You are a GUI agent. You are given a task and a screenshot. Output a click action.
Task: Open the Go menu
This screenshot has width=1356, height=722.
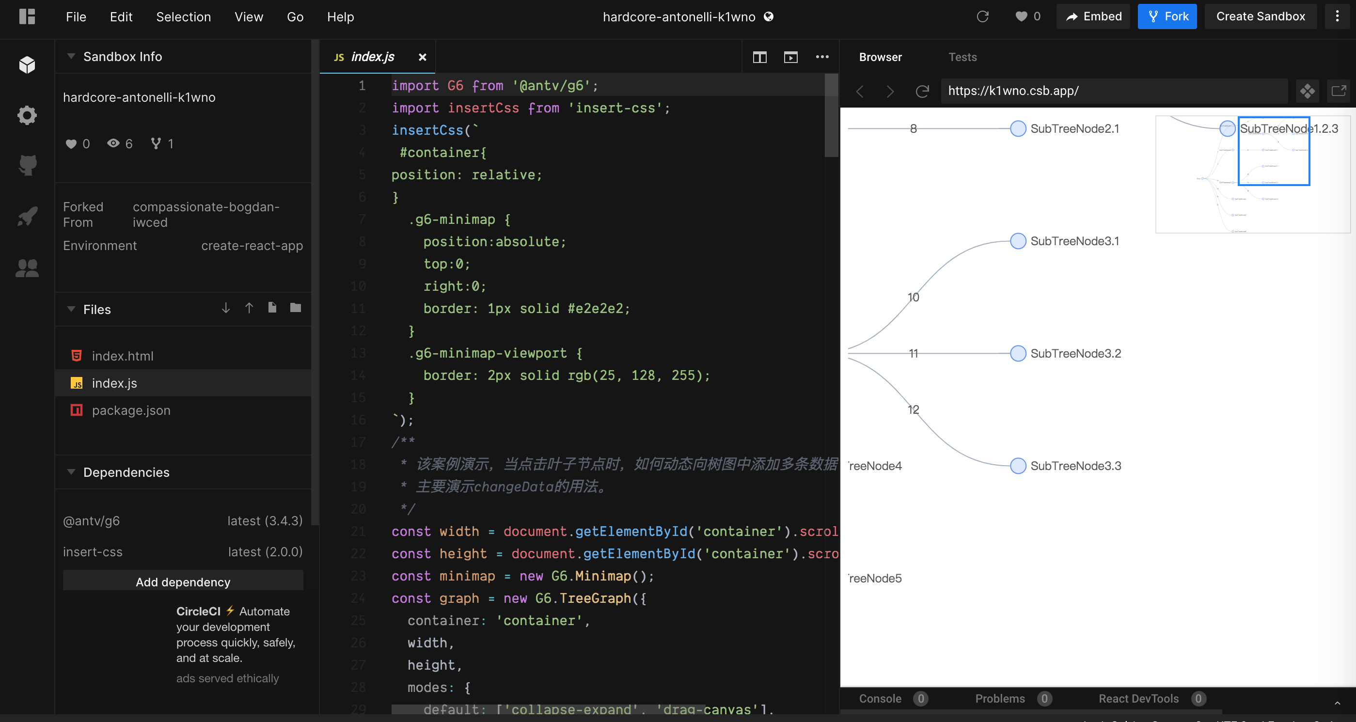tap(295, 16)
